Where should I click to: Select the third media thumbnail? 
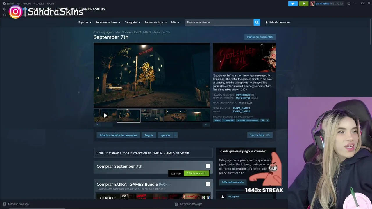tap(152, 116)
